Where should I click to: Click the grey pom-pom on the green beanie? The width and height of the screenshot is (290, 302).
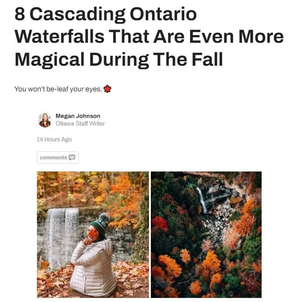104,218
